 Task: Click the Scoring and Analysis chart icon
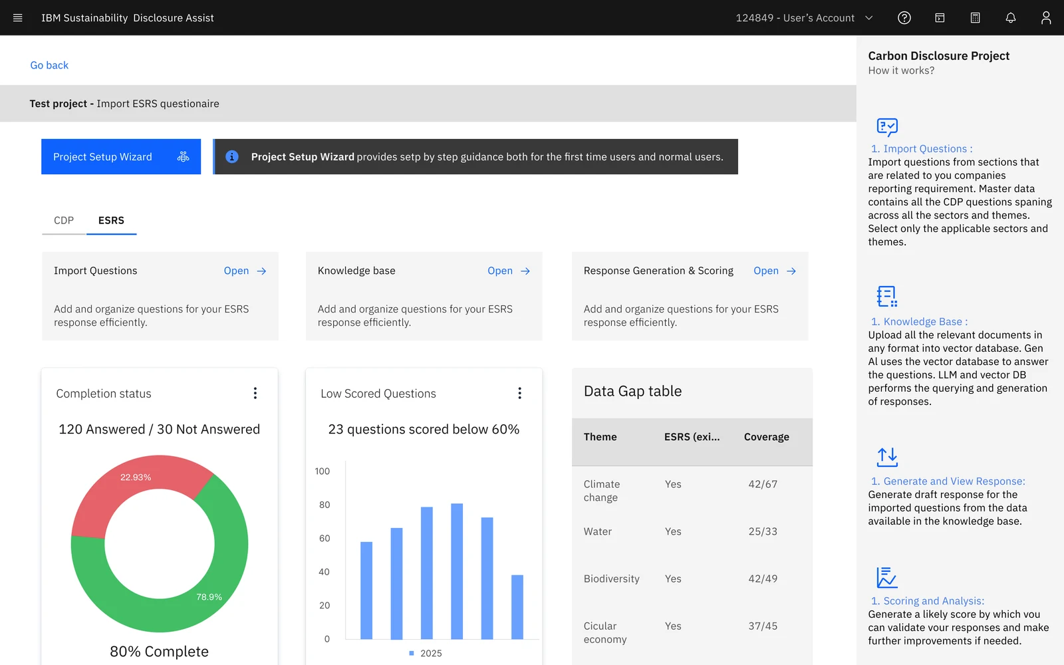pos(887,577)
